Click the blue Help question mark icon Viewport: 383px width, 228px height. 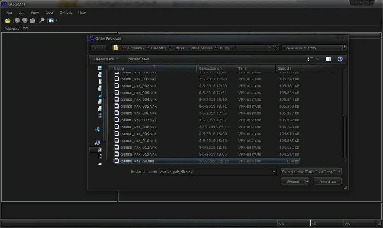(340, 59)
